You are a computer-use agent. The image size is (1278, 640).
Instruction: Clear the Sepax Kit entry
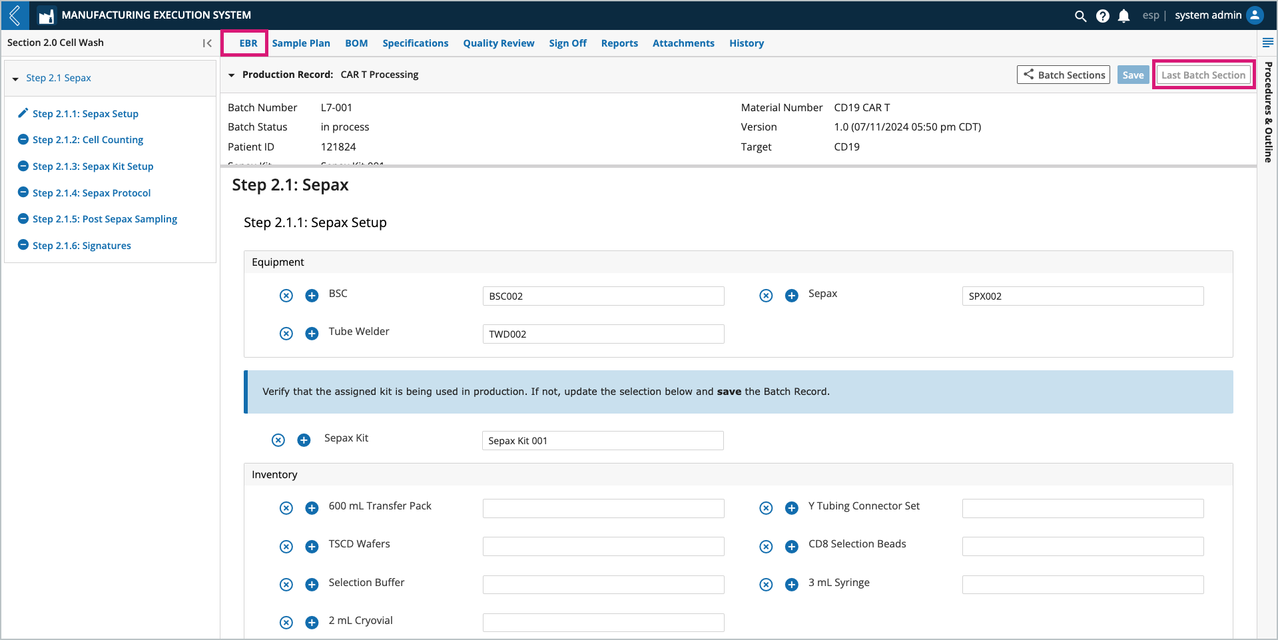tap(278, 440)
